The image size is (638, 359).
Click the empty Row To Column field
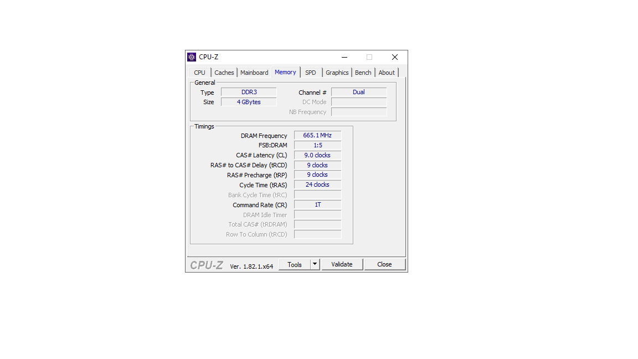click(318, 234)
